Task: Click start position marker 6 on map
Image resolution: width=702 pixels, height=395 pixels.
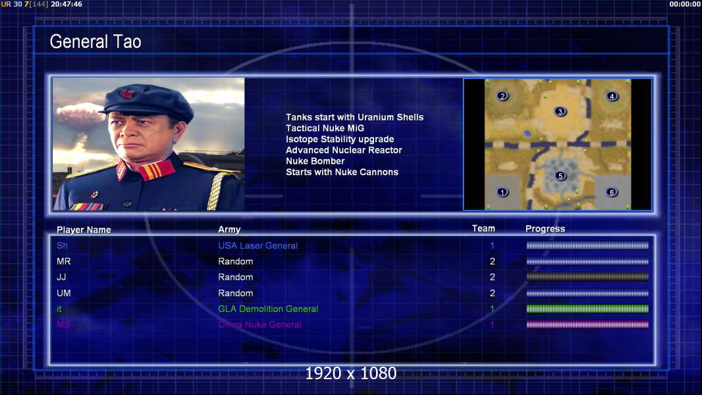Action: [612, 192]
